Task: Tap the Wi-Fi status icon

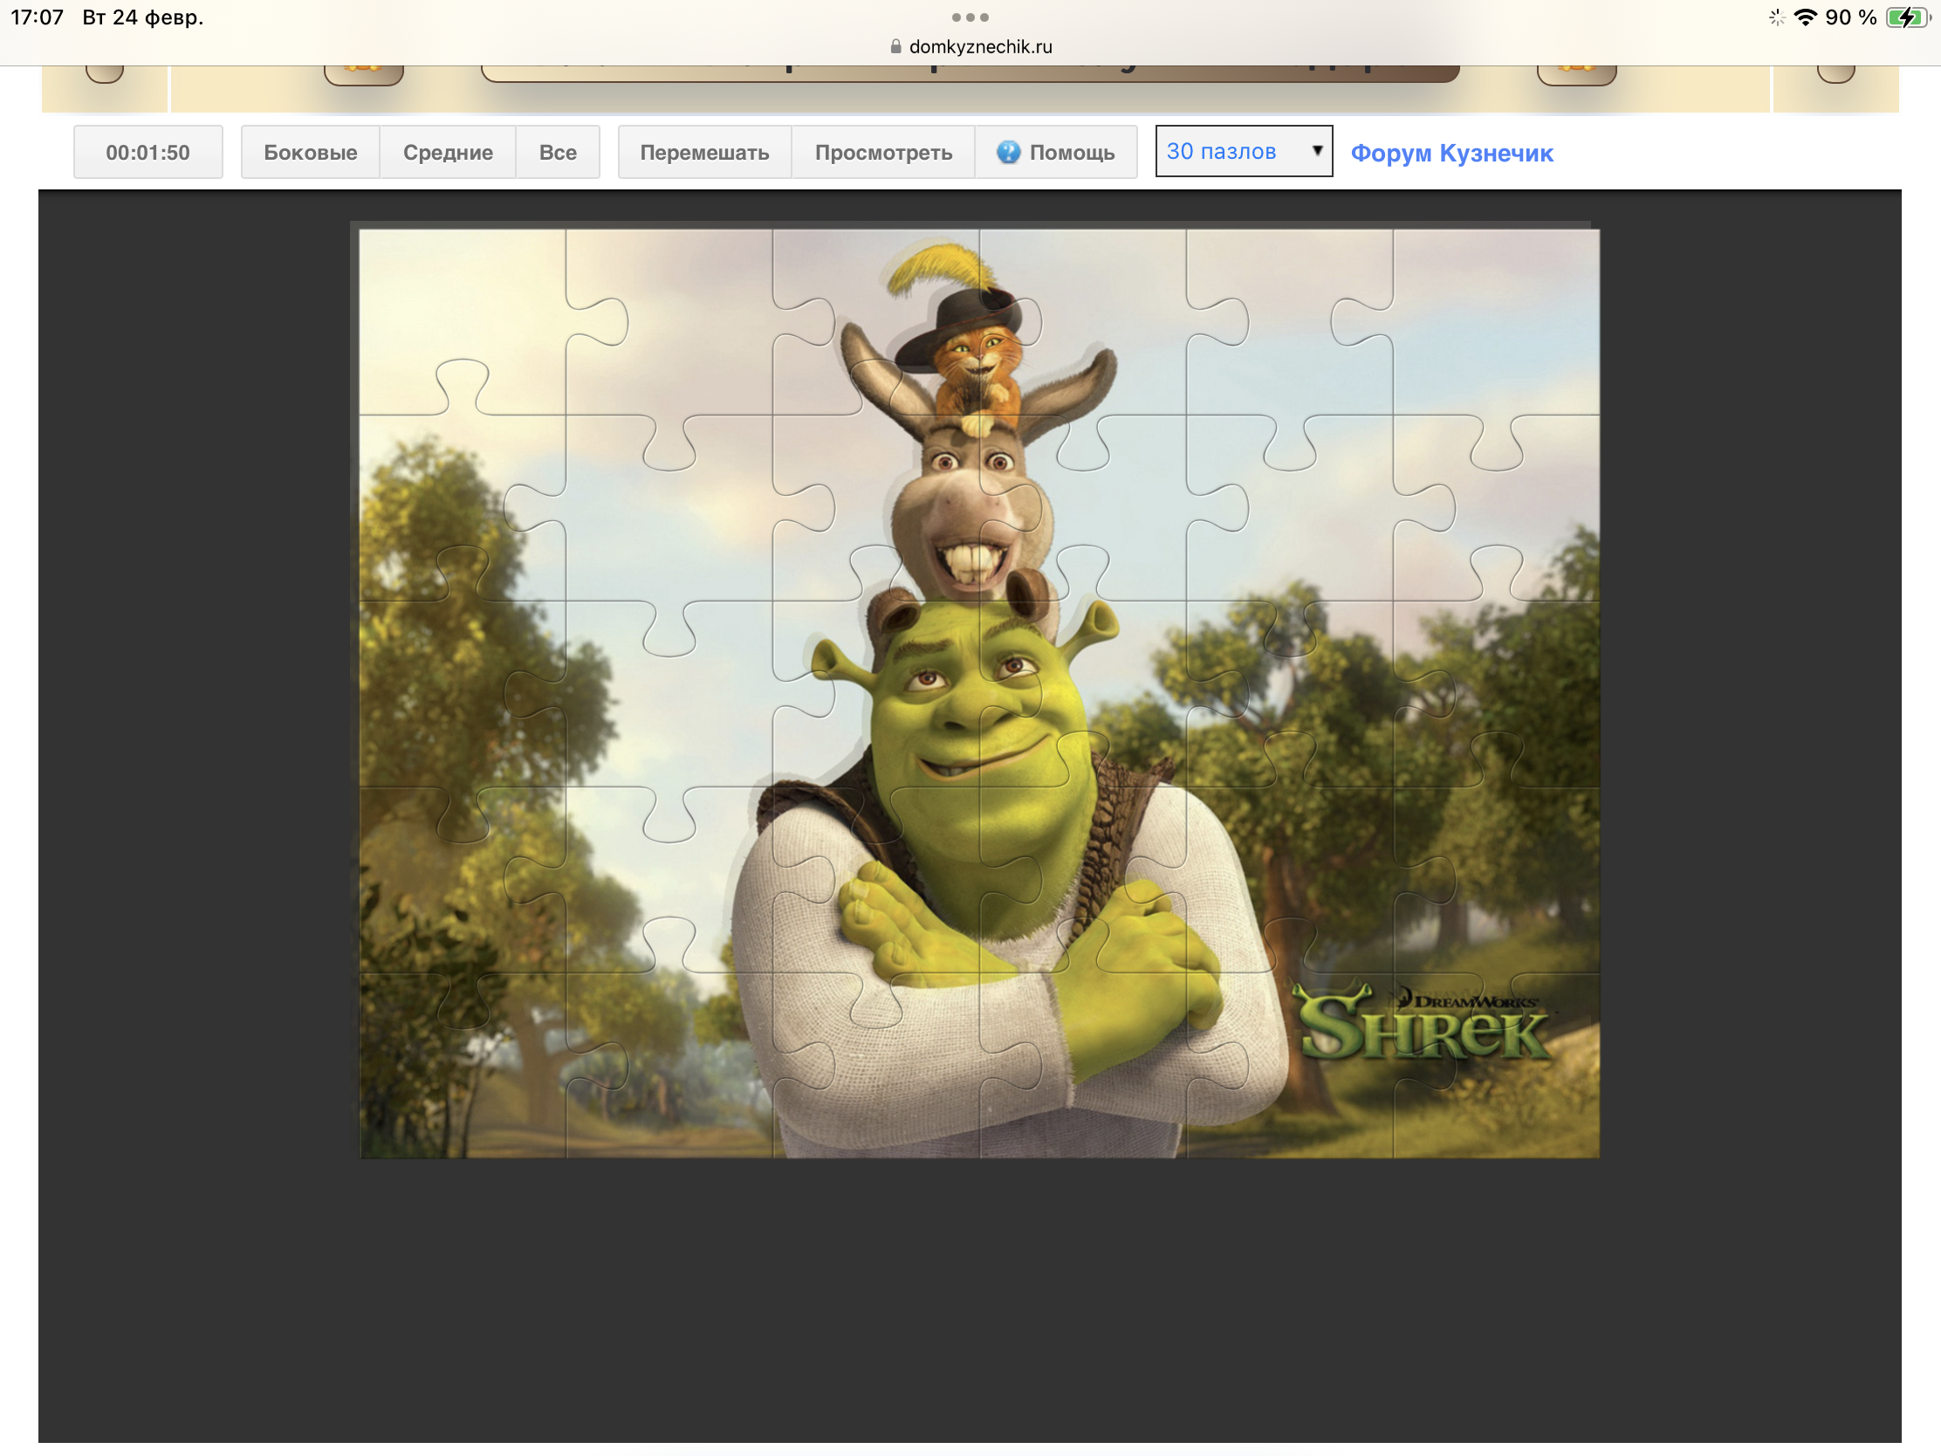Action: coord(1805,17)
